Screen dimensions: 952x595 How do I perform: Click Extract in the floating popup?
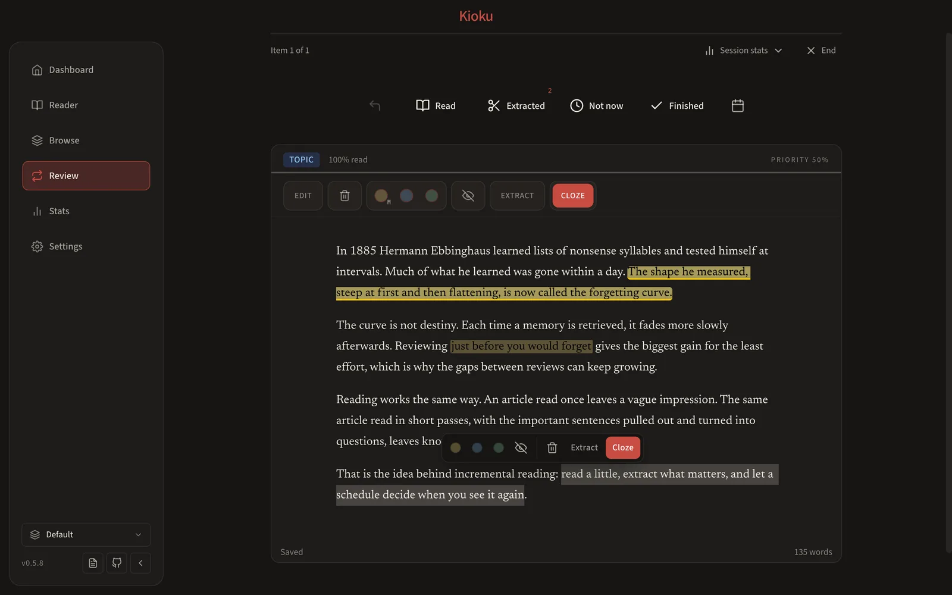click(x=584, y=447)
